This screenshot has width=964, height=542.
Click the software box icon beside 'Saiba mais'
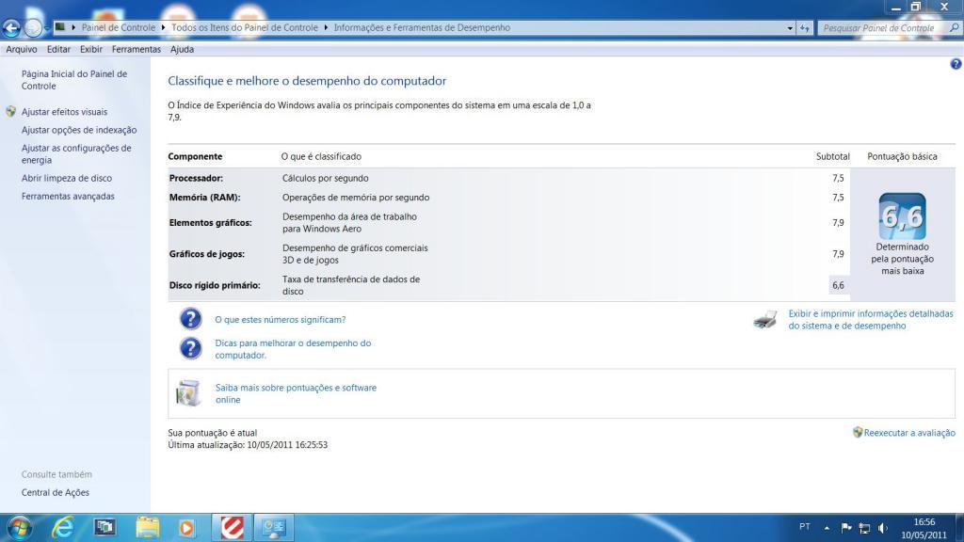[188, 393]
